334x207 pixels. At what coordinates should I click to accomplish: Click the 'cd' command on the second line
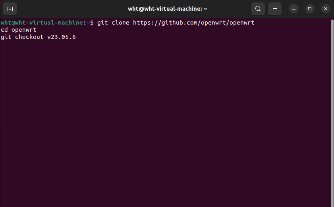pos(4,30)
